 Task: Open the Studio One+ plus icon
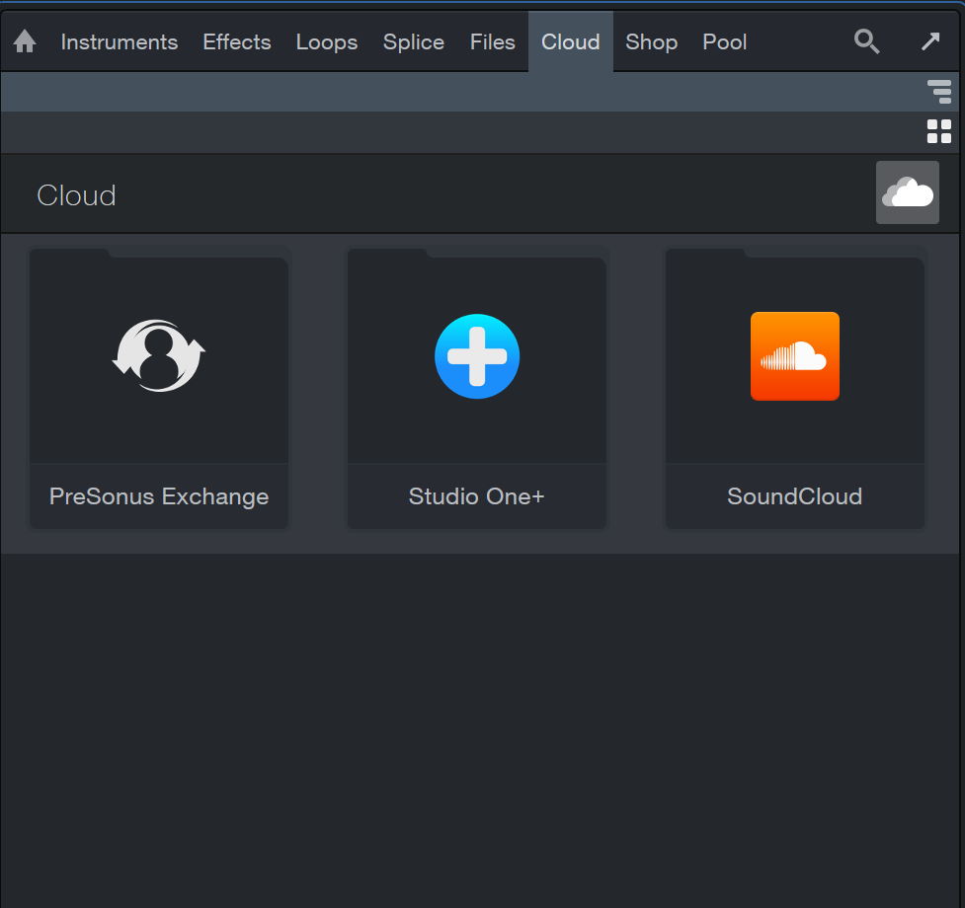(x=477, y=356)
